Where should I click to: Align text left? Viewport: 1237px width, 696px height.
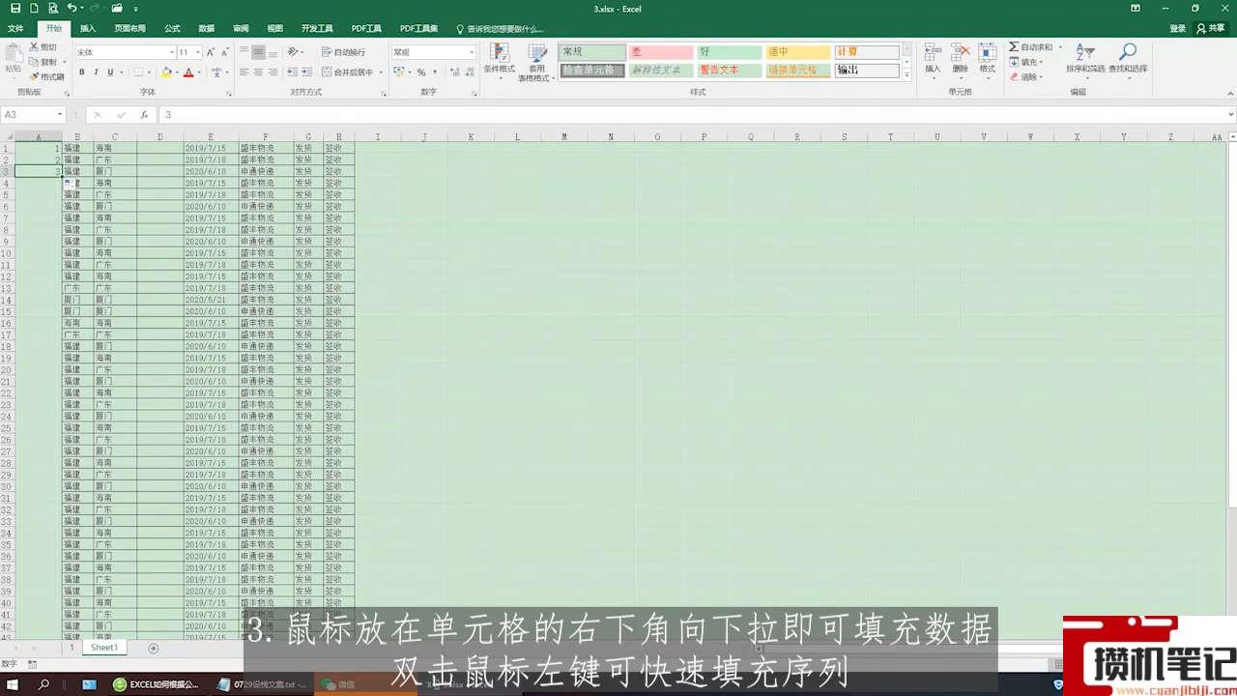[x=245, y=72]
